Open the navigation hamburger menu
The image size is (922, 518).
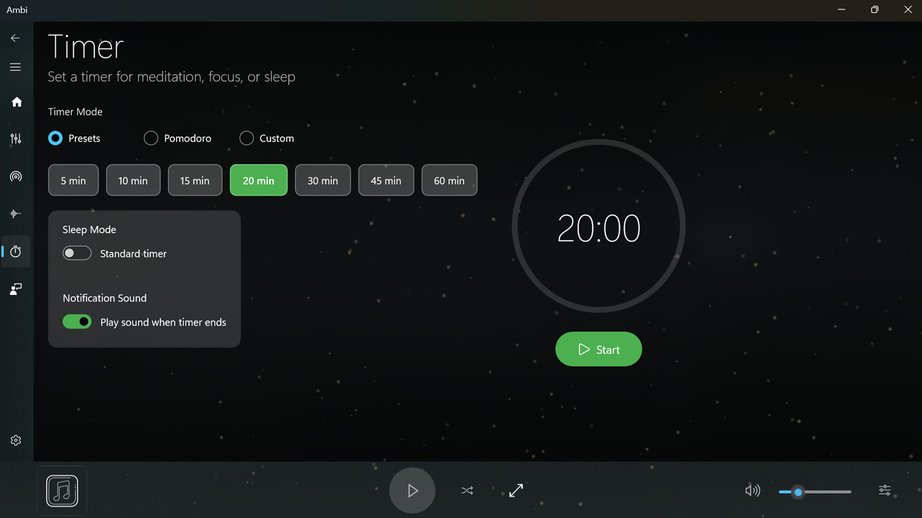click(x=15, y=67)
